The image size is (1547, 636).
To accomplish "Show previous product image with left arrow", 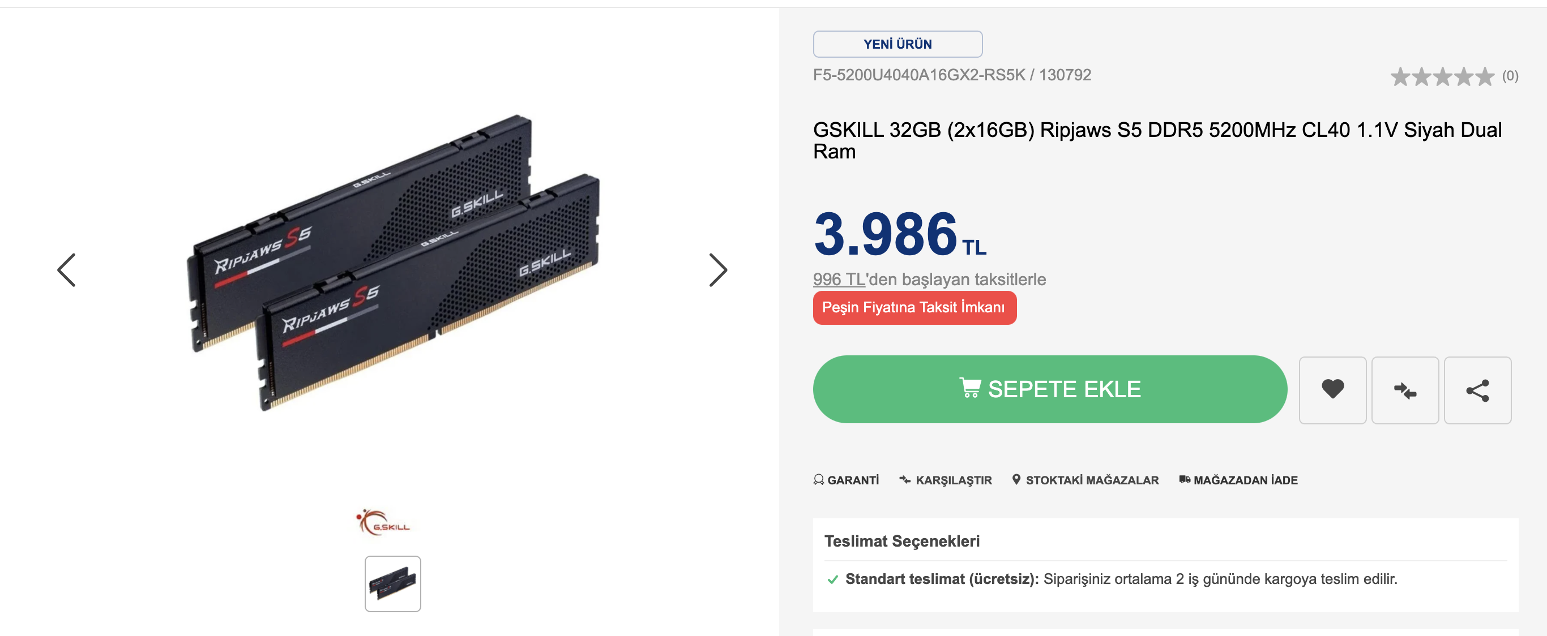I will pyautogui.click(x=66, y=270).
